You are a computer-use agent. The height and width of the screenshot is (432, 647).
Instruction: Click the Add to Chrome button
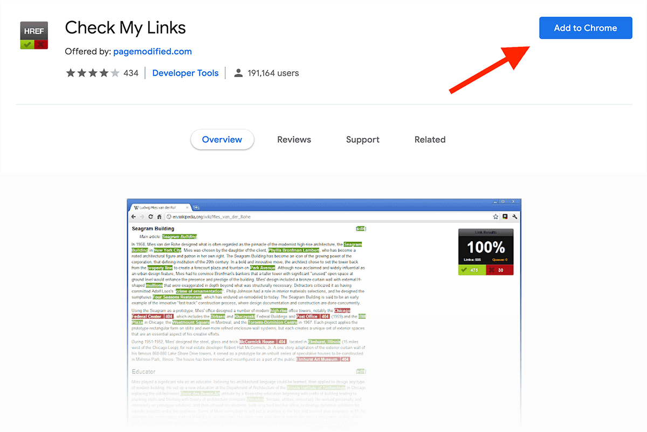click(586, 28)
